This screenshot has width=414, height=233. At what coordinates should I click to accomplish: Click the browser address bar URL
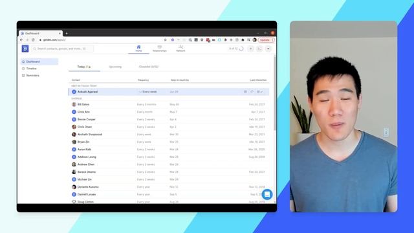click(x=54, y=40)
